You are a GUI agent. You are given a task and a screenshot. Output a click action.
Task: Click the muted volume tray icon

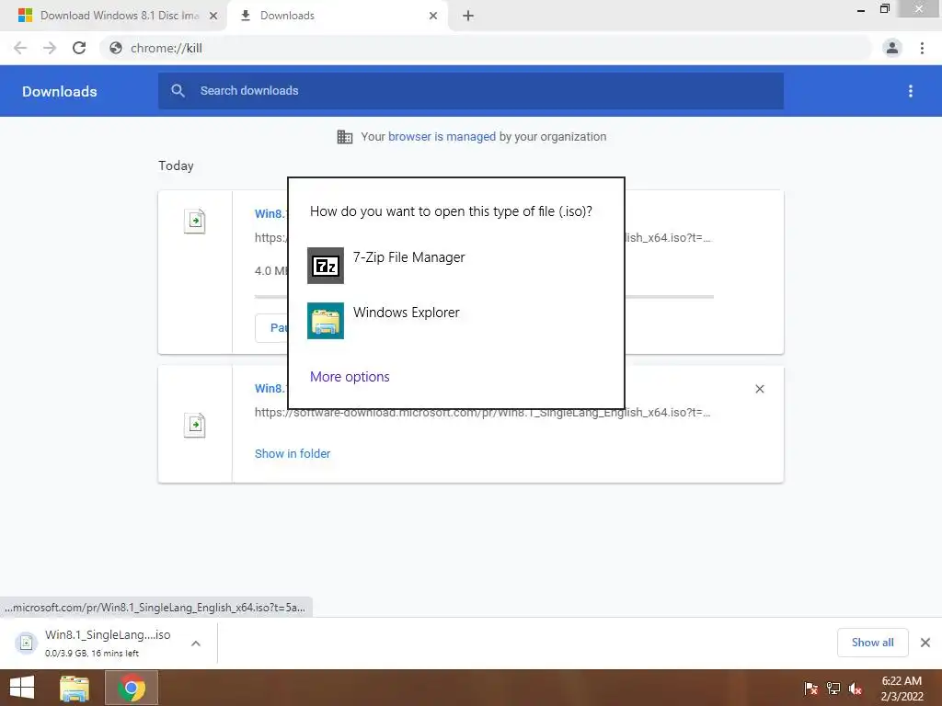(856, 688)
